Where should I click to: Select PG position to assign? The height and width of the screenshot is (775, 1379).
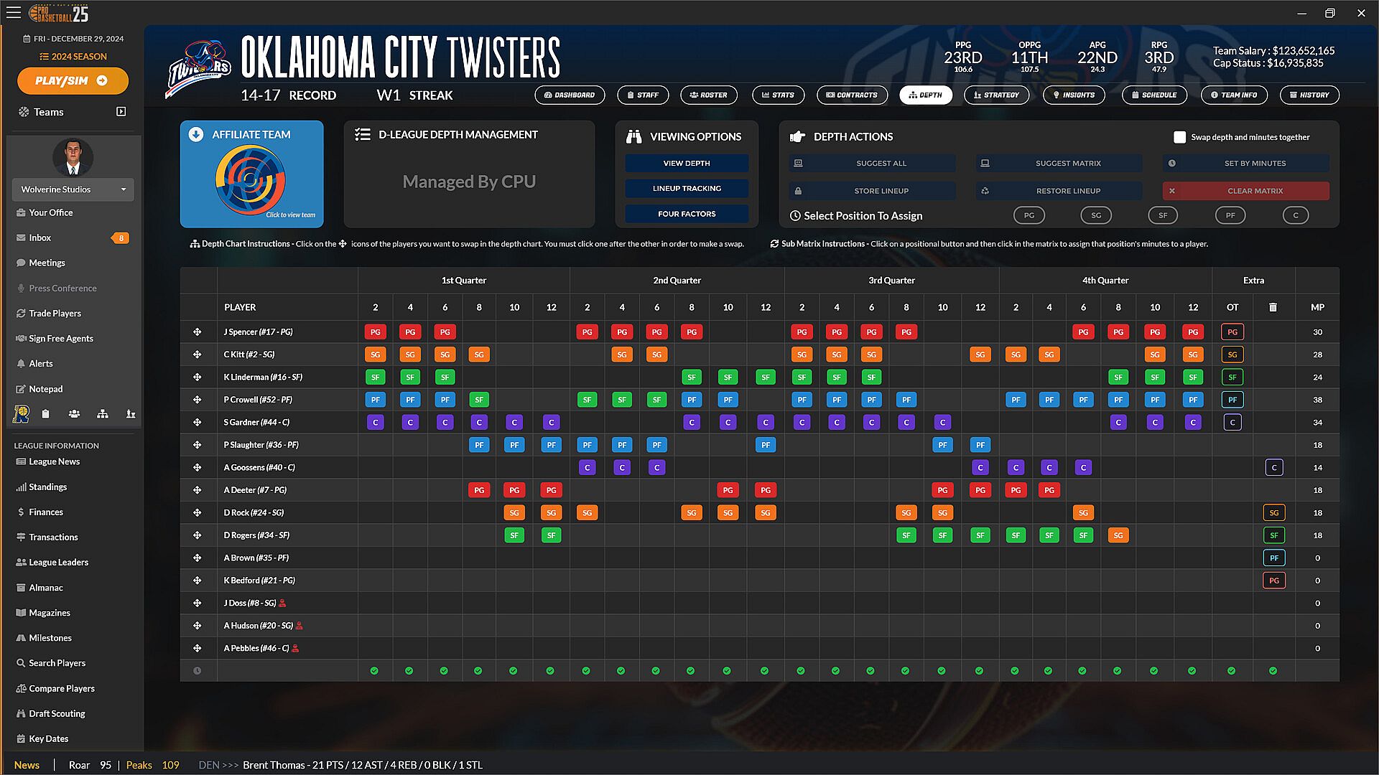tap(1029, 215)
